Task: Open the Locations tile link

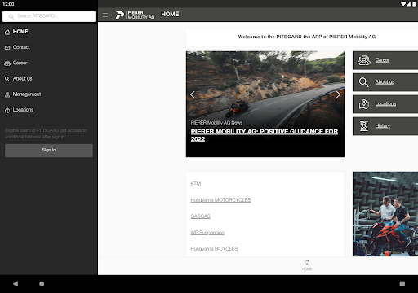Action: [385, 103]
